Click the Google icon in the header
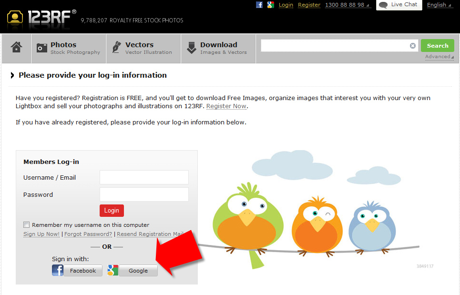 tap(270, 5)
